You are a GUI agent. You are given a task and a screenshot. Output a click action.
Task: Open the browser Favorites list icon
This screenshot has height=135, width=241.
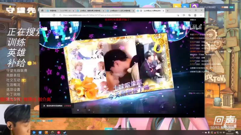click(x=184, y=15)
